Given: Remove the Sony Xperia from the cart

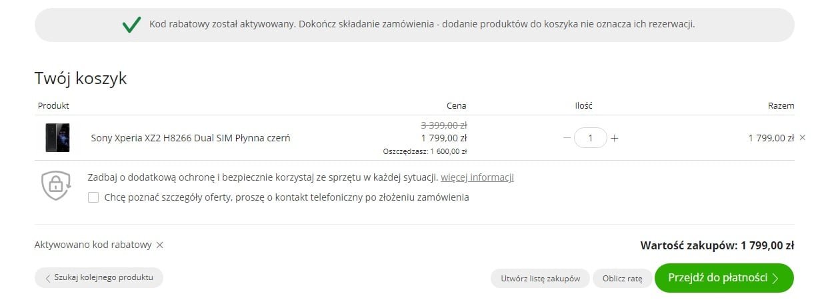Looking at the screenshot, I should [802, 137].
